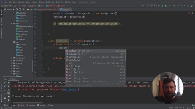Select SimpleQueue class in project tree
195x109 pixels.
[22, 31]
